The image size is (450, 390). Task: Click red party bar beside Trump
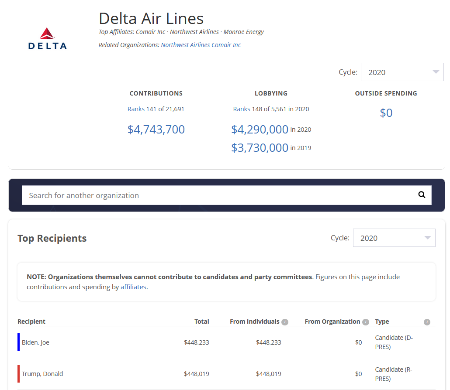pyautogui.click(x=19, y=374)
